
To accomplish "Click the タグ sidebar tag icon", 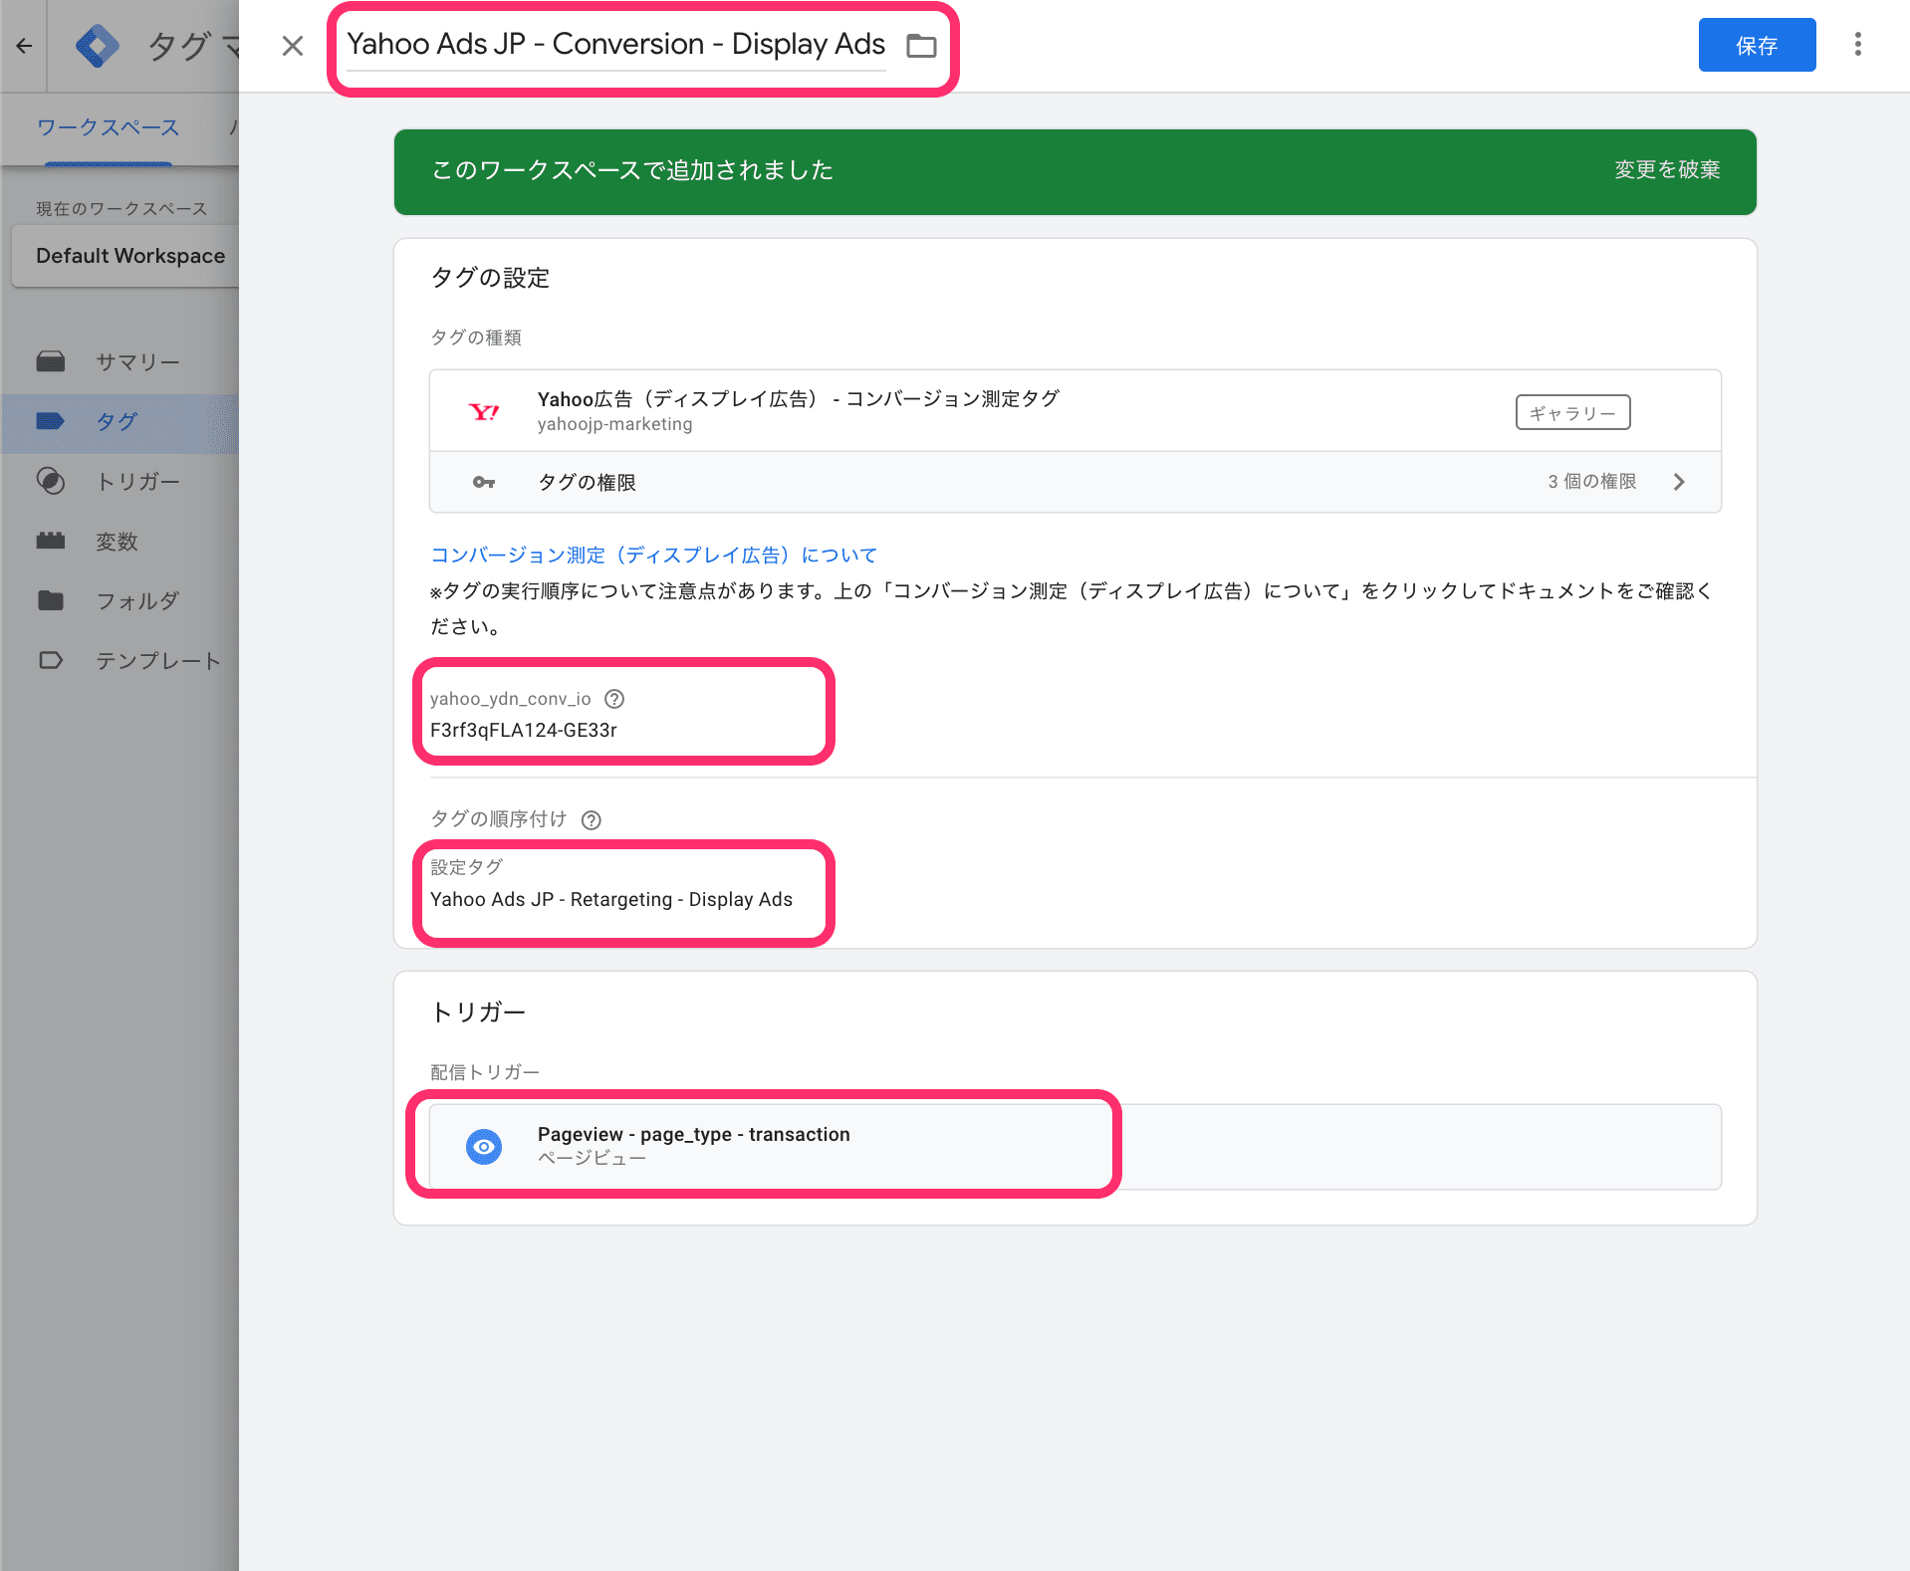I will click(51, 421).
